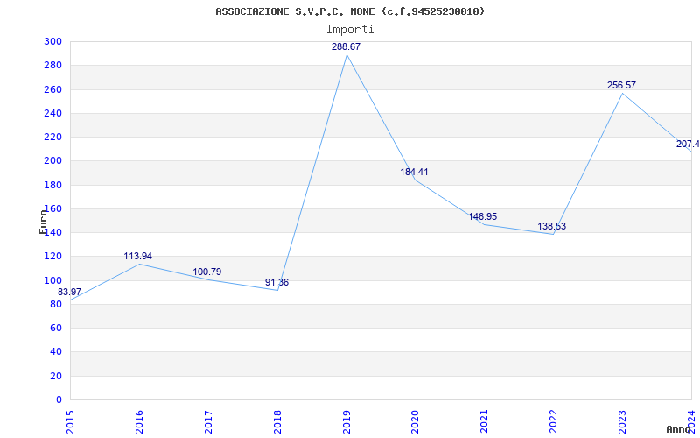Click the Anno x-axis title
Image resolution: width=700 pixels, height=438 pixels.
(679, 429)
